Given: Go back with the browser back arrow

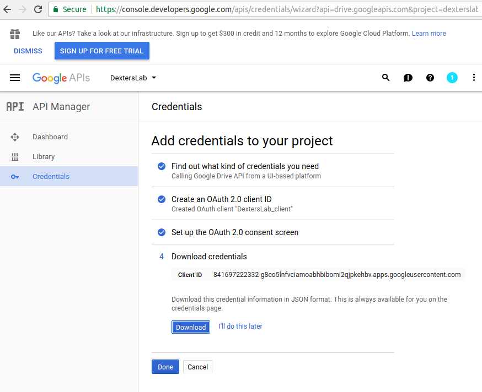Looking at the screenshot, I should (x=7, y=9).
